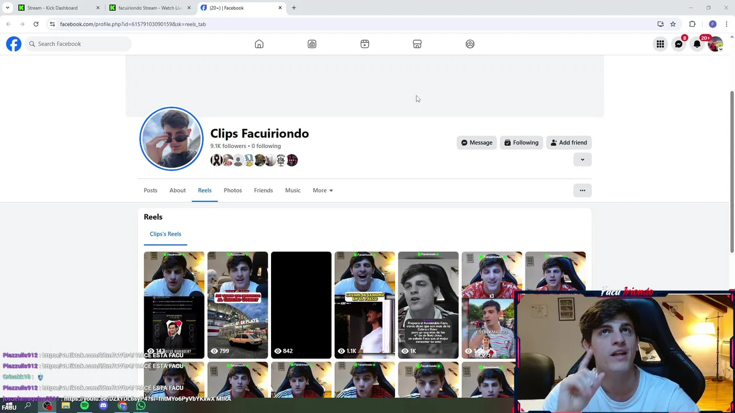735x413 pixels.
Task: Click the install app icon in address bar
Action: click(x=660, y=24)
